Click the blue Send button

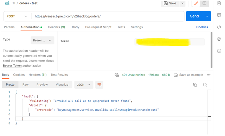coord(194,16)
